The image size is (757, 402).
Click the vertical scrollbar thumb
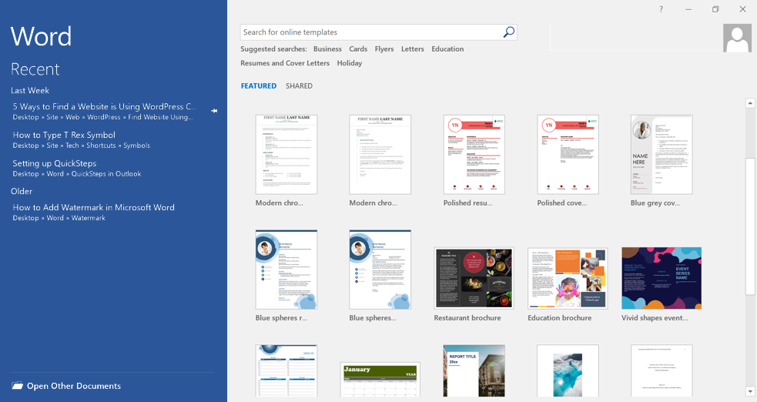[750, 226]
